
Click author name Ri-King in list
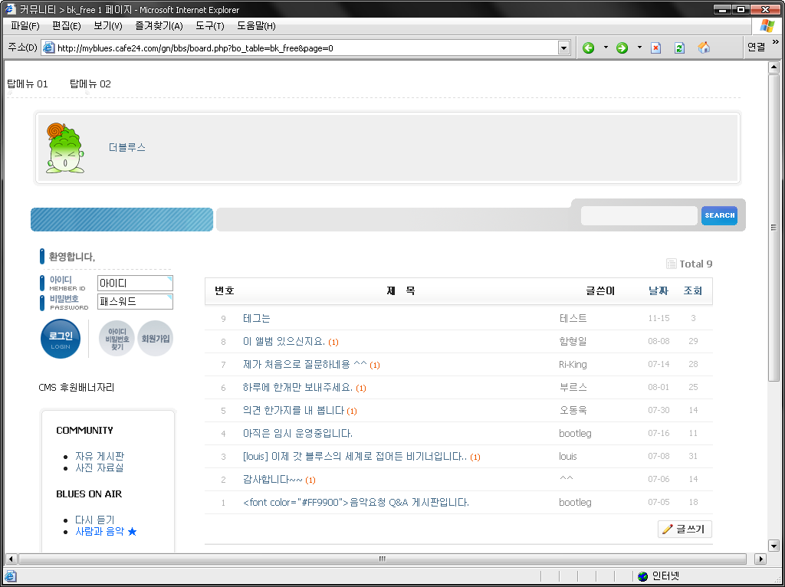tap(573, 364)
